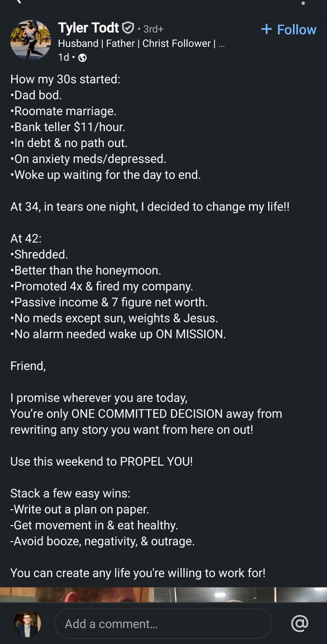Screen dimensions: 327x644
Task: Open the post image preview at the bottom
Action: 163,594
